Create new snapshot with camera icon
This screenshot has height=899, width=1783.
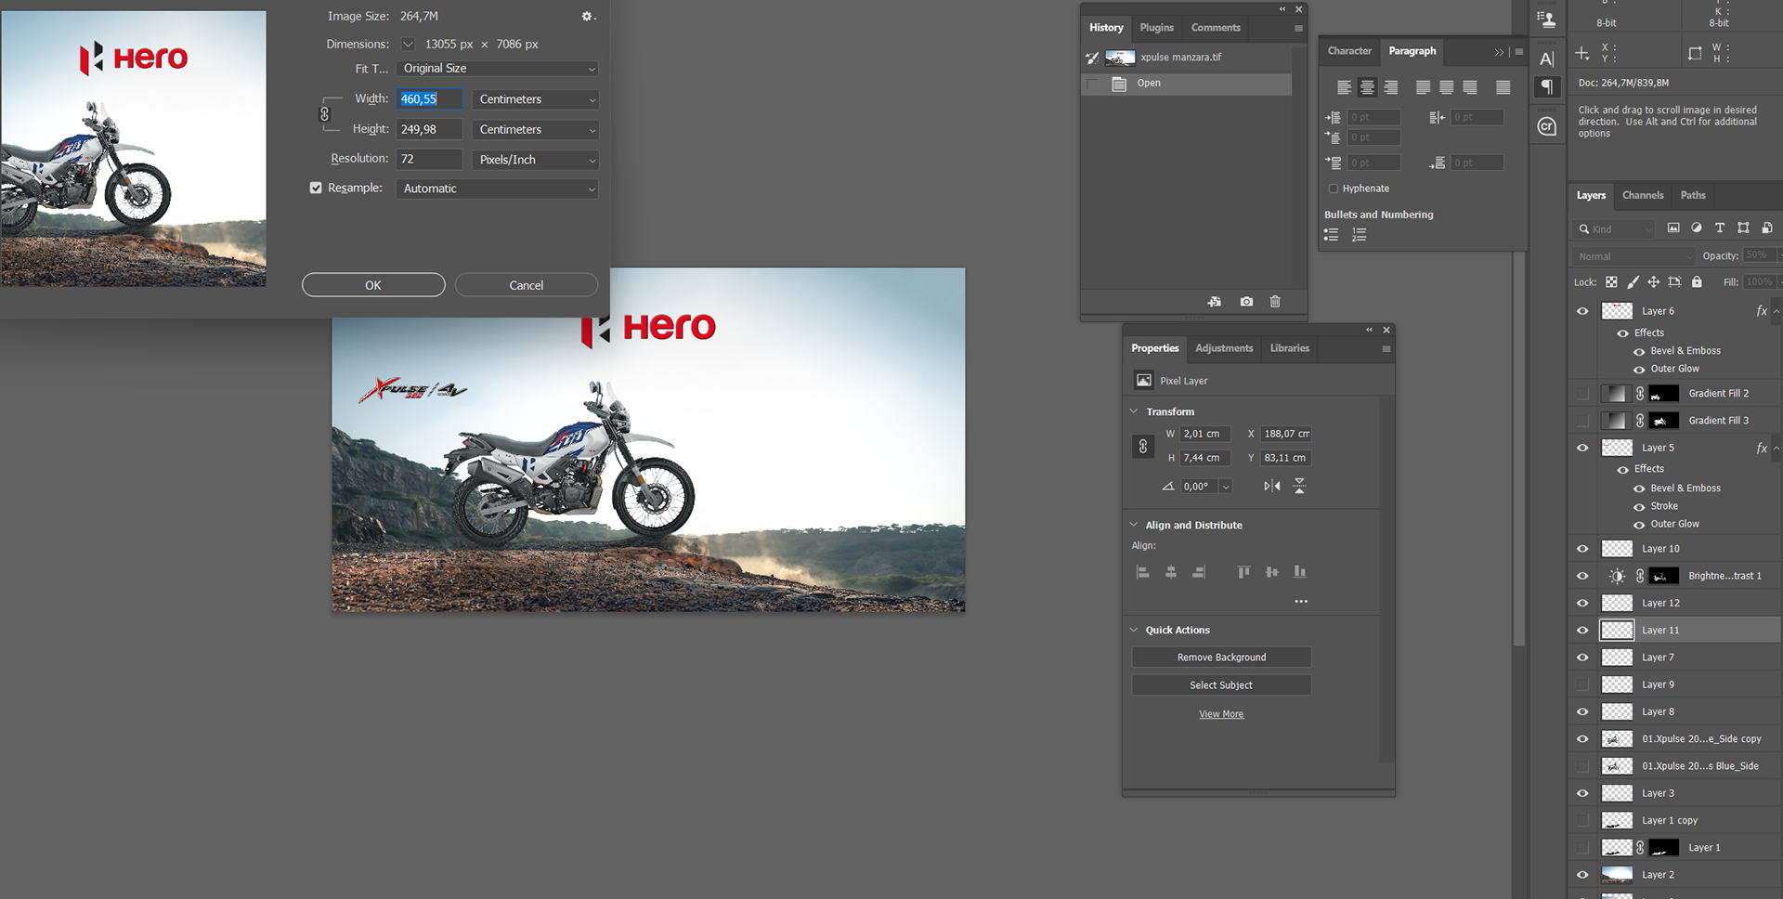pos(1246,302)
